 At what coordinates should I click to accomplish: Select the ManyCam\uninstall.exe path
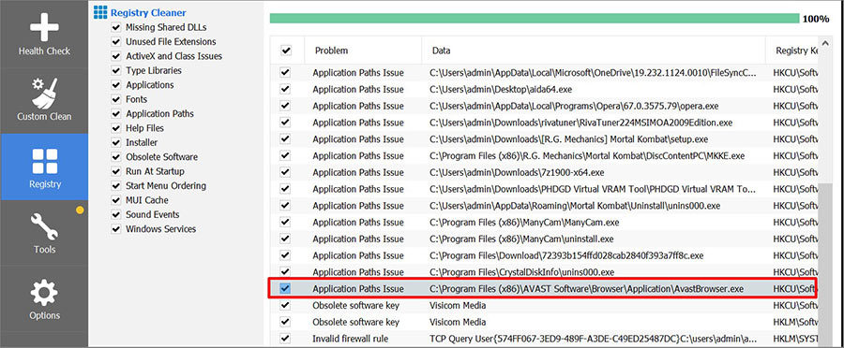(521, 239)
